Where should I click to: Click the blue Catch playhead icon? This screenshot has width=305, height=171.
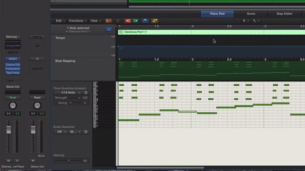tap(145, 21)
